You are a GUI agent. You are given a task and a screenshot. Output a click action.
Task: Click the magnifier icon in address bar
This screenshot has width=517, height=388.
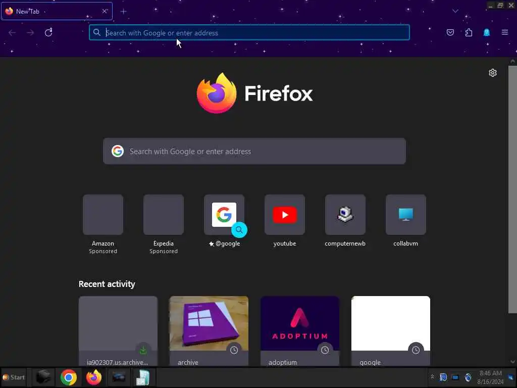tap(96, 32)
